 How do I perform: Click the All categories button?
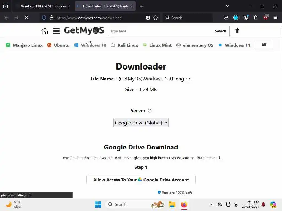[264, 45]
